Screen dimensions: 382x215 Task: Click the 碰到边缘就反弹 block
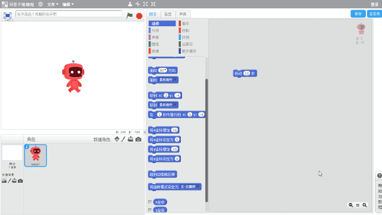[162, 174]
